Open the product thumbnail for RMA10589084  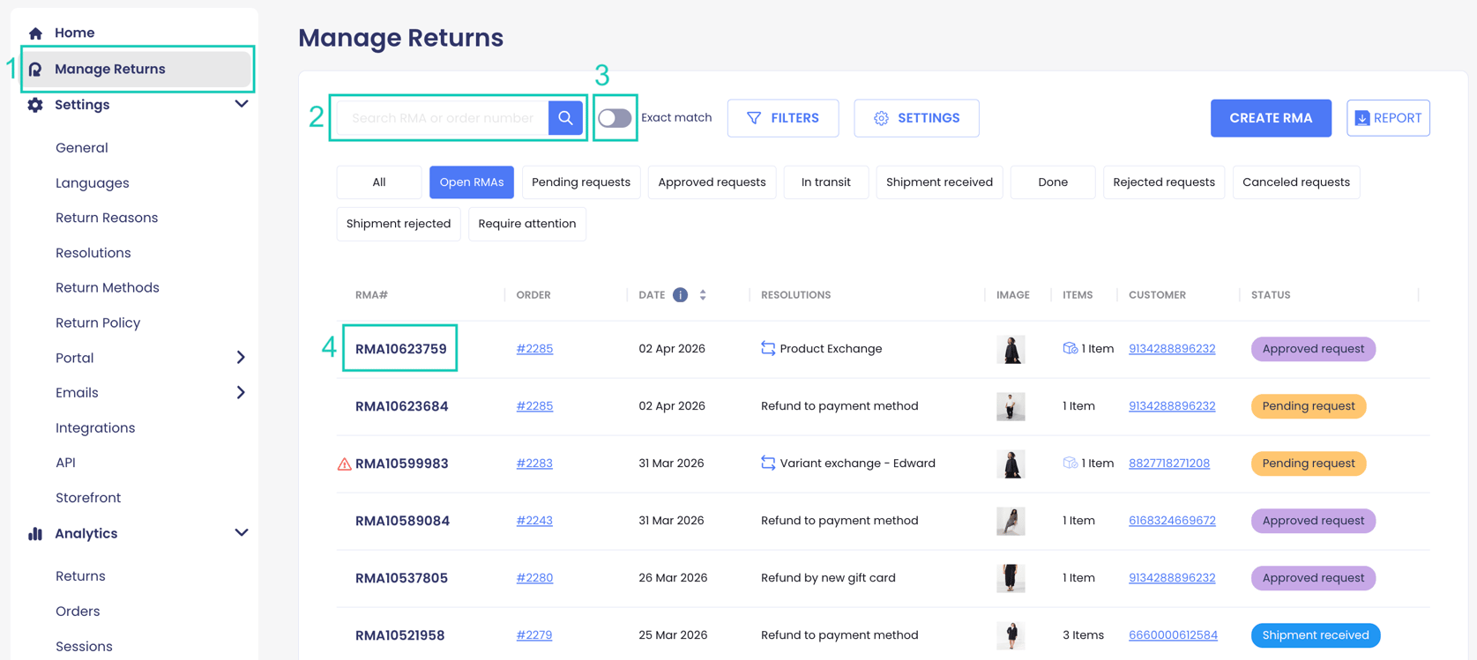click(x=1011, y=521)
